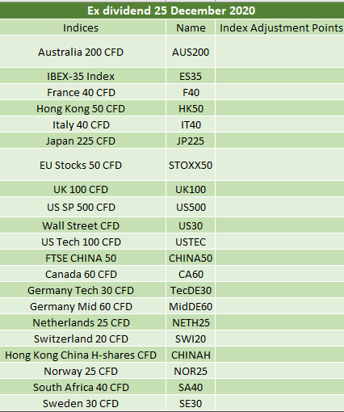Click the Name column header

click(191, 27)
